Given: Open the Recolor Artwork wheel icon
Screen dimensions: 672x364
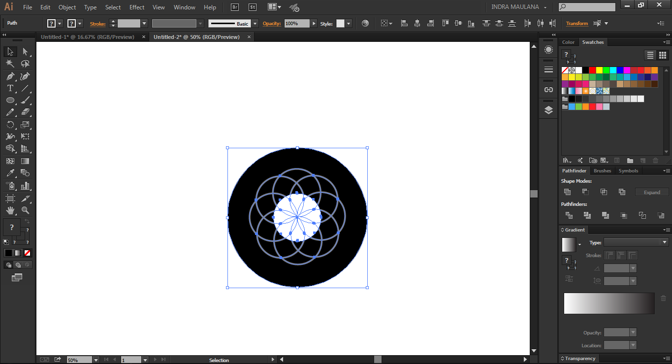Looking at the screenshot, I should pyautogui.click(x=365, y=23).
